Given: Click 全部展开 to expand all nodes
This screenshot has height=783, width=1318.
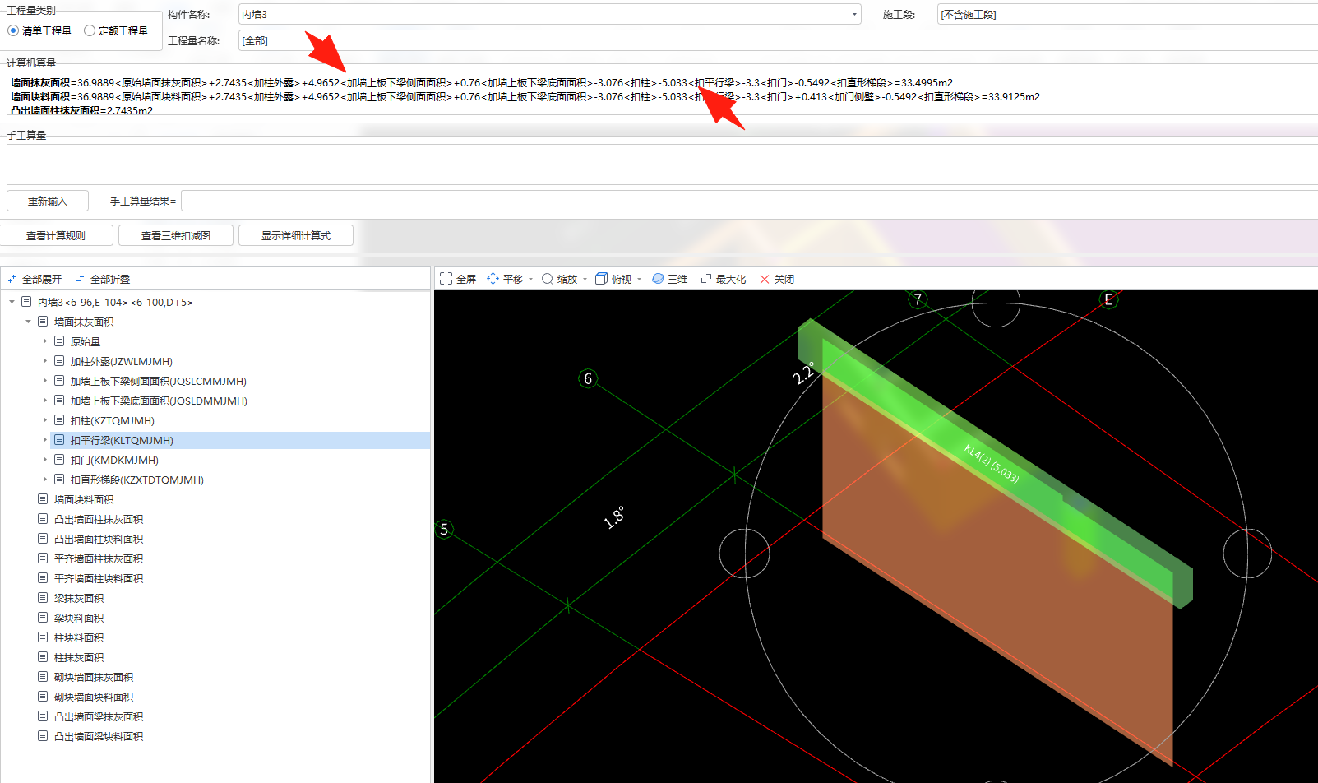Looking at the screenshot, I should point(35,280).
